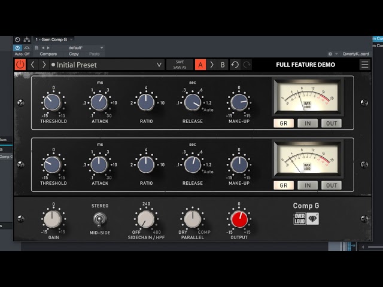The width and height of the screenshot is (383, 287).
Task: Click the automation mode gauge icon
Action: [x=17, y=39]
